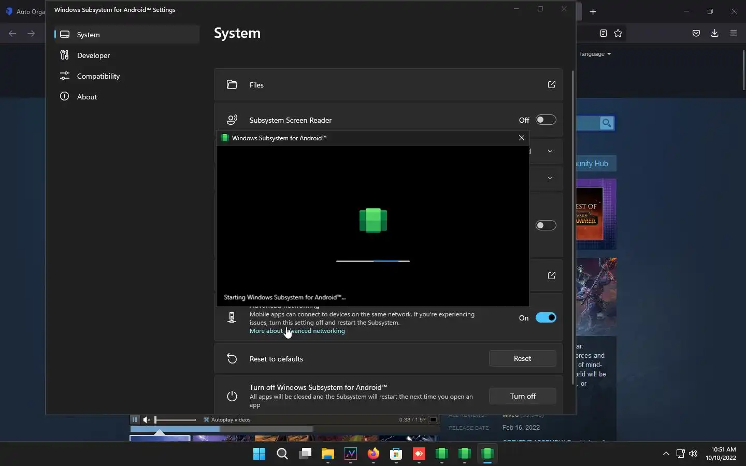
Task: Click the Turn off button
Action: click(x=523, y=396)
